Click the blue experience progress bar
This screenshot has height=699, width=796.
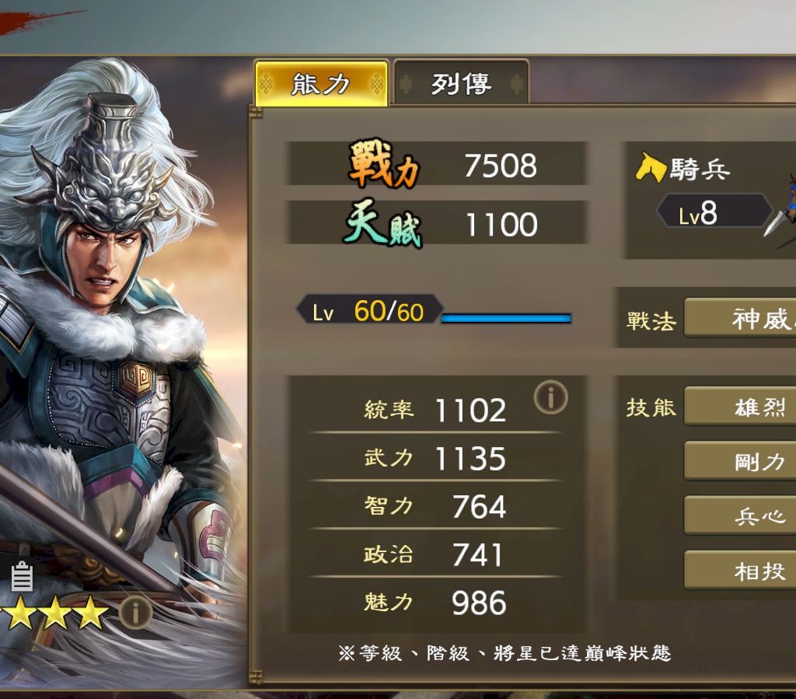click(x=506, y=318)
